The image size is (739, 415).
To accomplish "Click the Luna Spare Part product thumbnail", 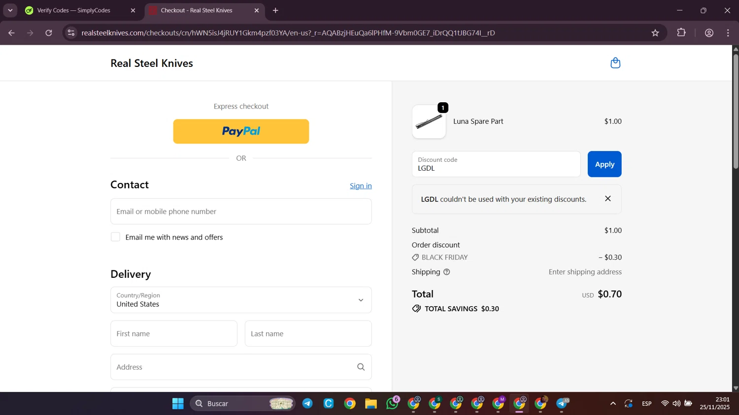I will [x=429, y=121].
